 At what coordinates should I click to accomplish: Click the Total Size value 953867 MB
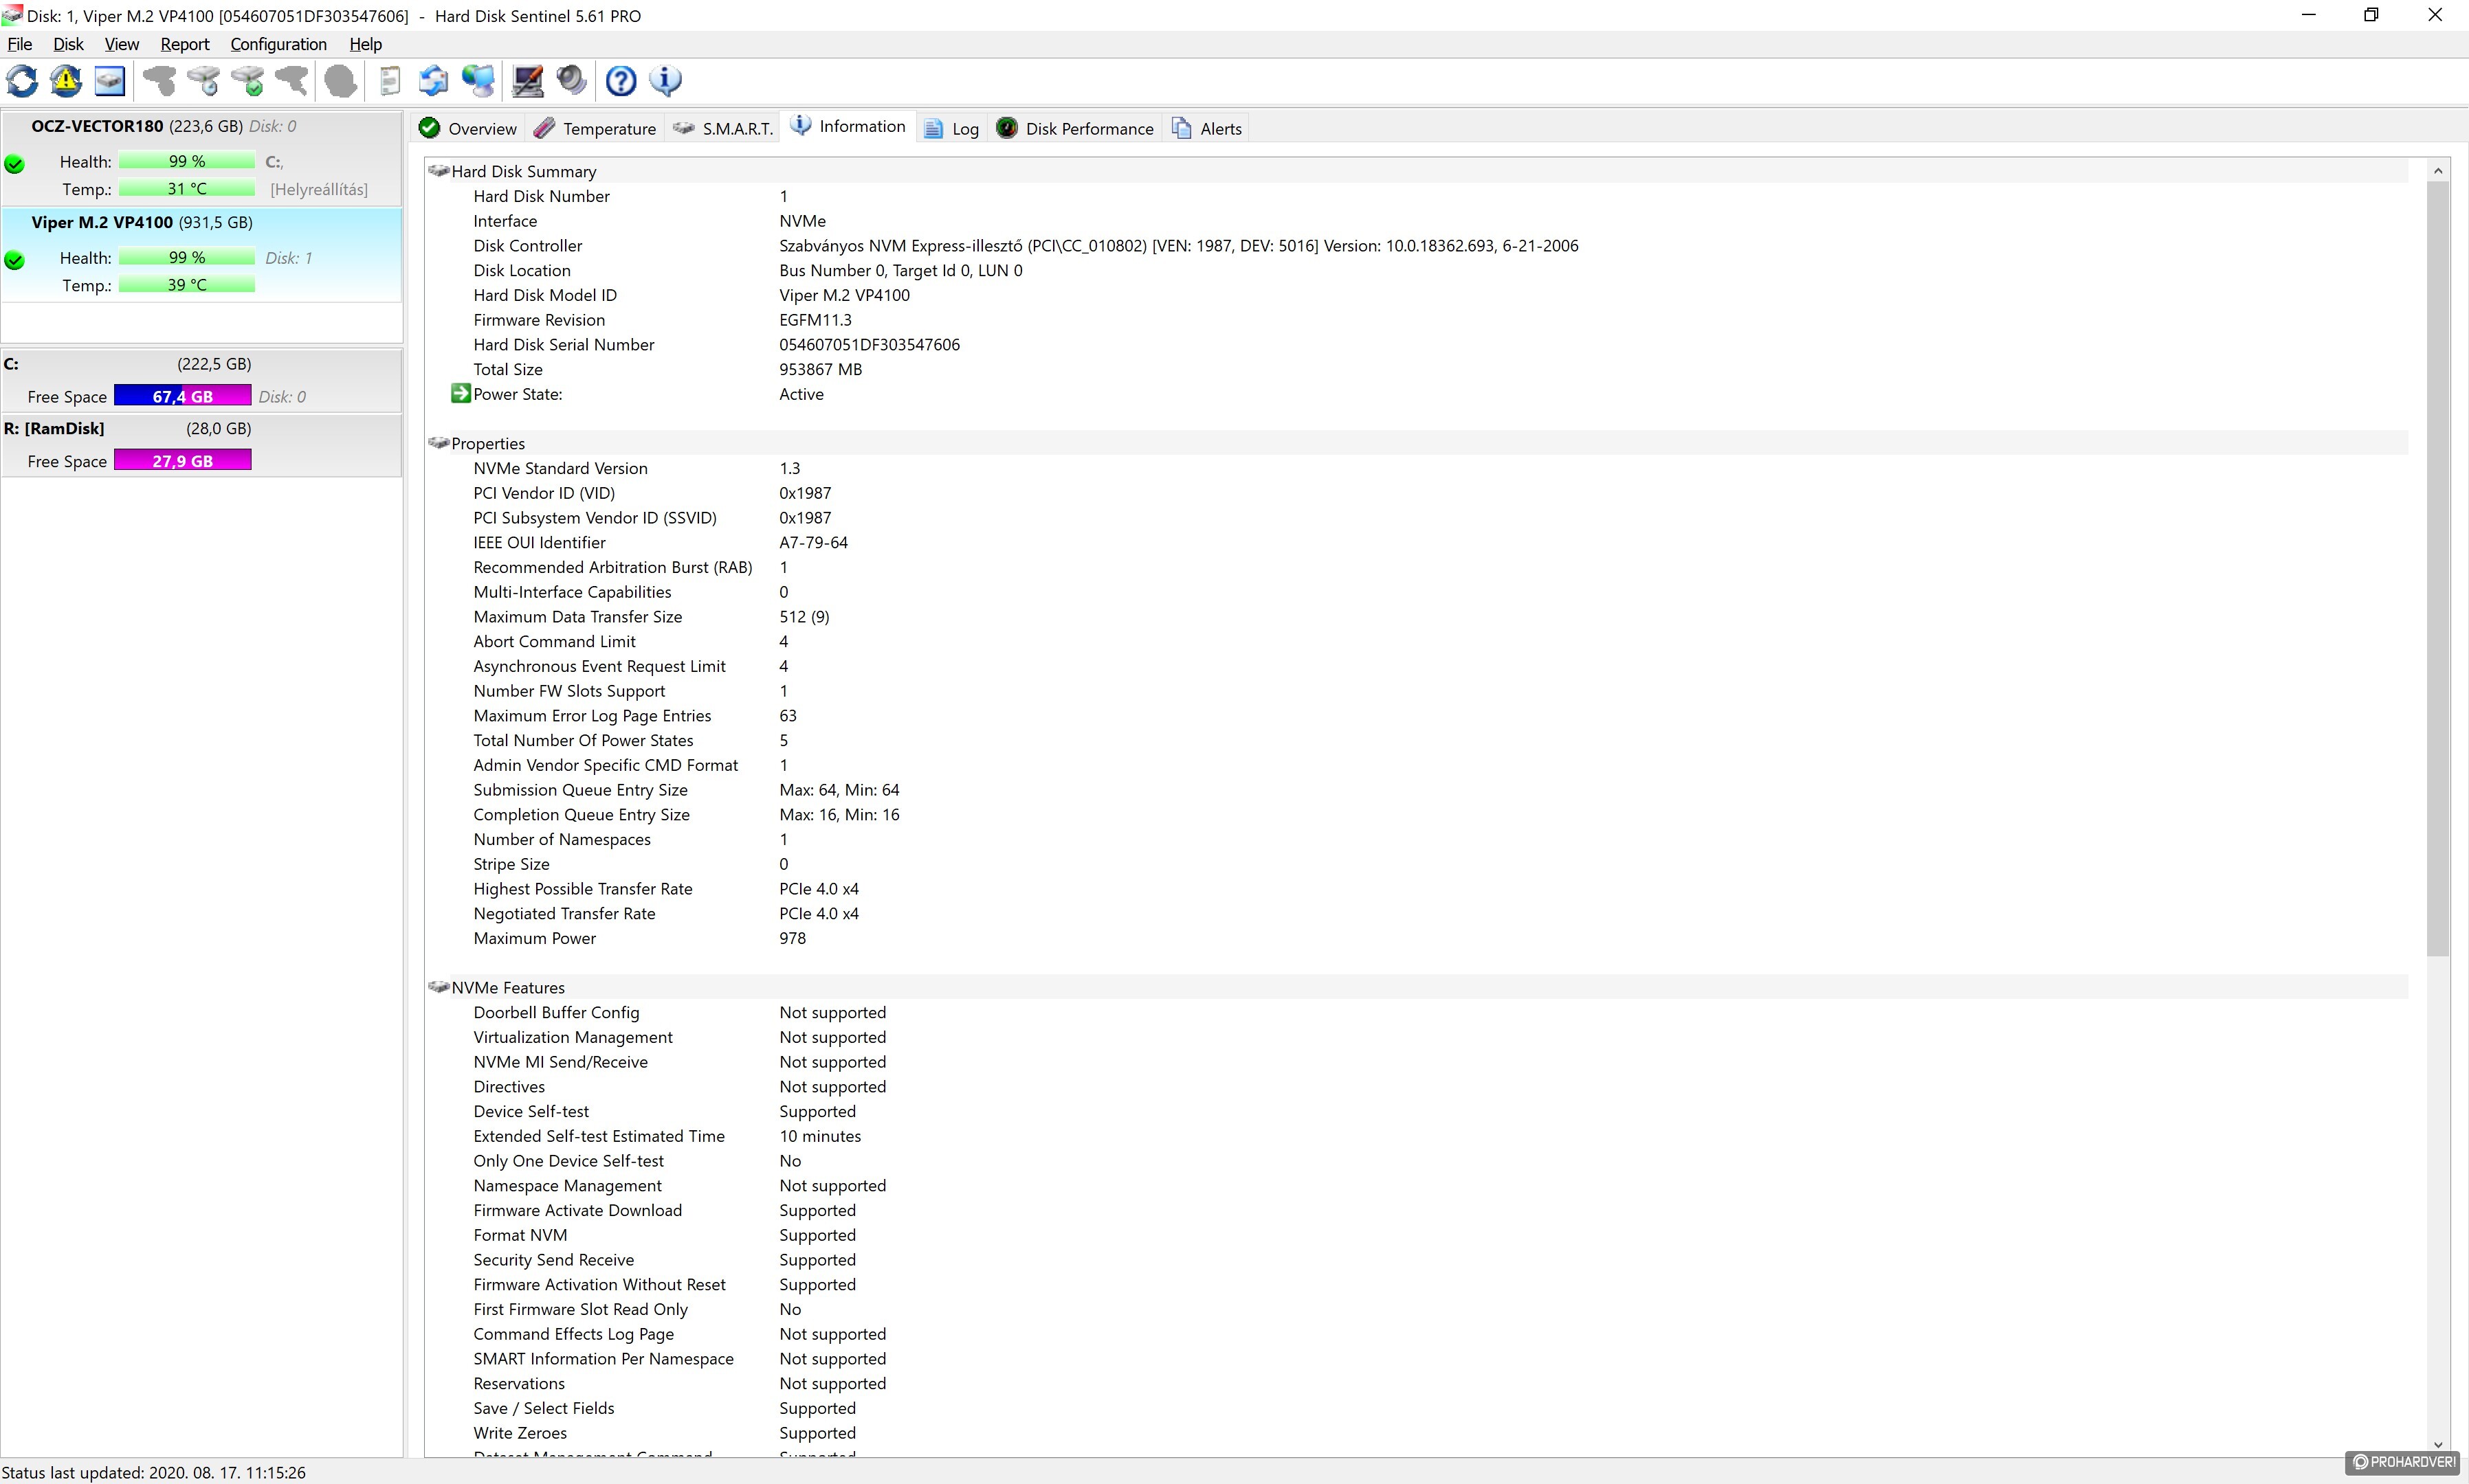(820, 369)
